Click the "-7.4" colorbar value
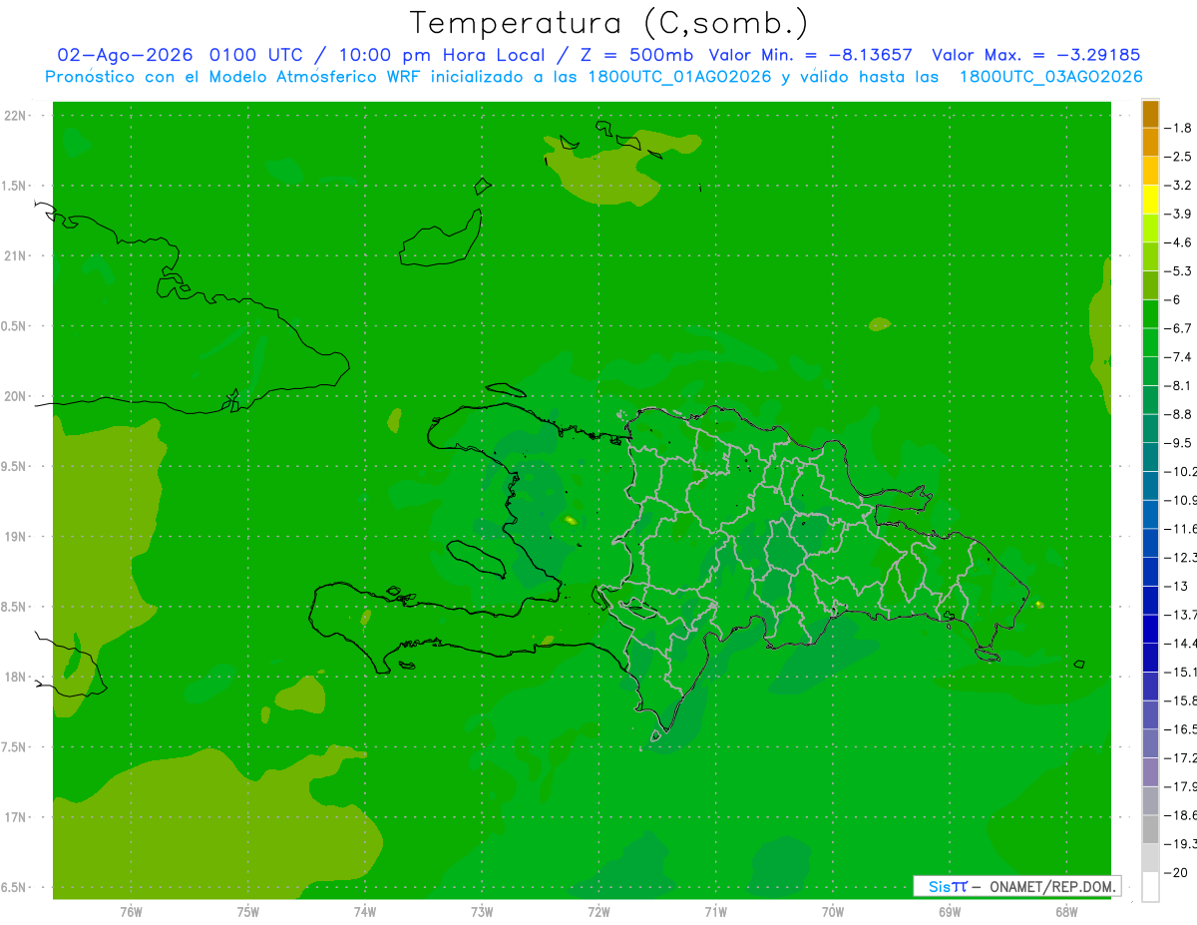 pos(1179,356)
